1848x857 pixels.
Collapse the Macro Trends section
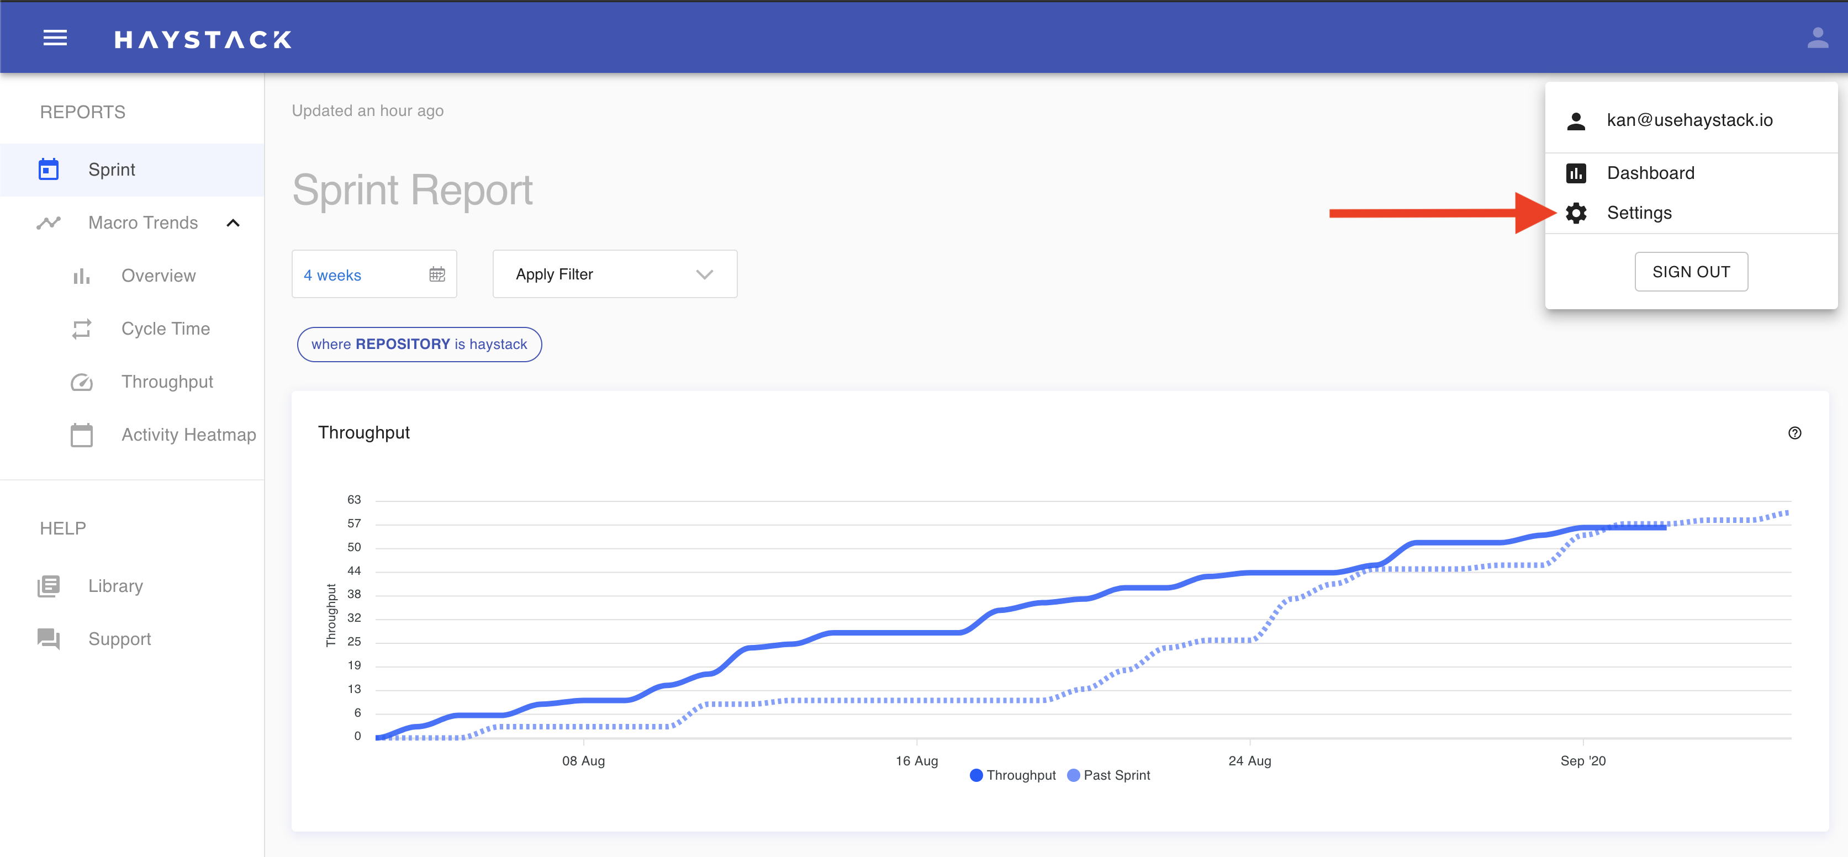pyautogui.click(x=233, y=223)
